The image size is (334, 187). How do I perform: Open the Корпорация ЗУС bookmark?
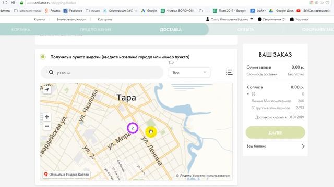[x=120, y=11]
